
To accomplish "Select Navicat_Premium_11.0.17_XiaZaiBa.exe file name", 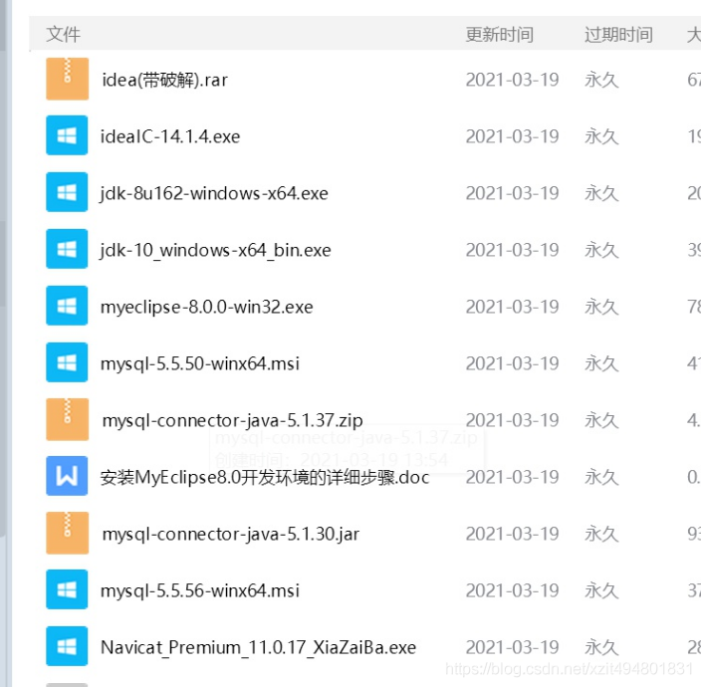I will (259, 647).
